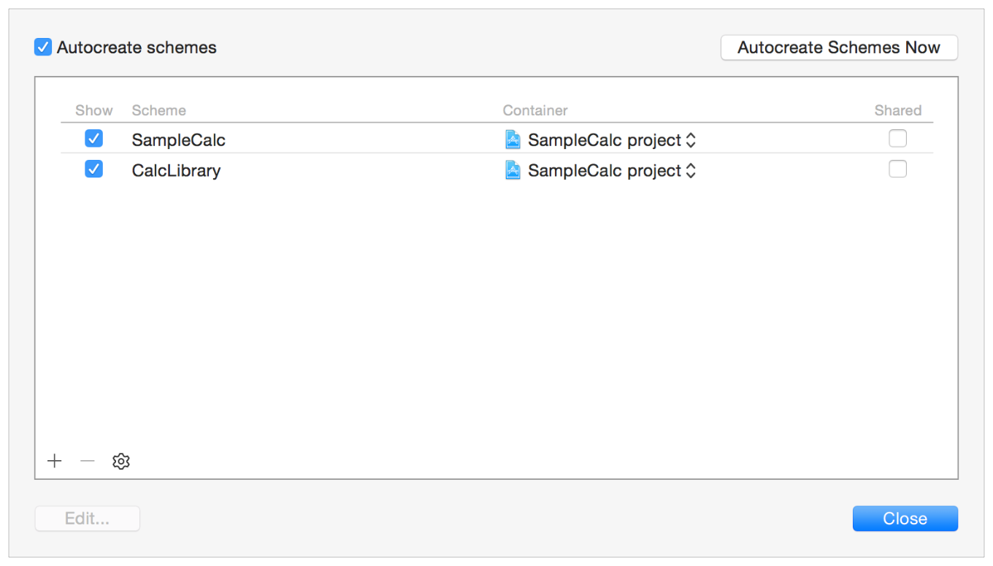Click the plus icon to add scheme
Screen dimensions: 993x566
[x=55, y=461]
